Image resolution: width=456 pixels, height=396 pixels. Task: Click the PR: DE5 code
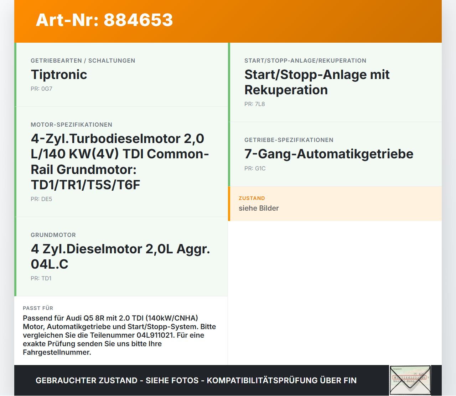[x=41, y=199]
